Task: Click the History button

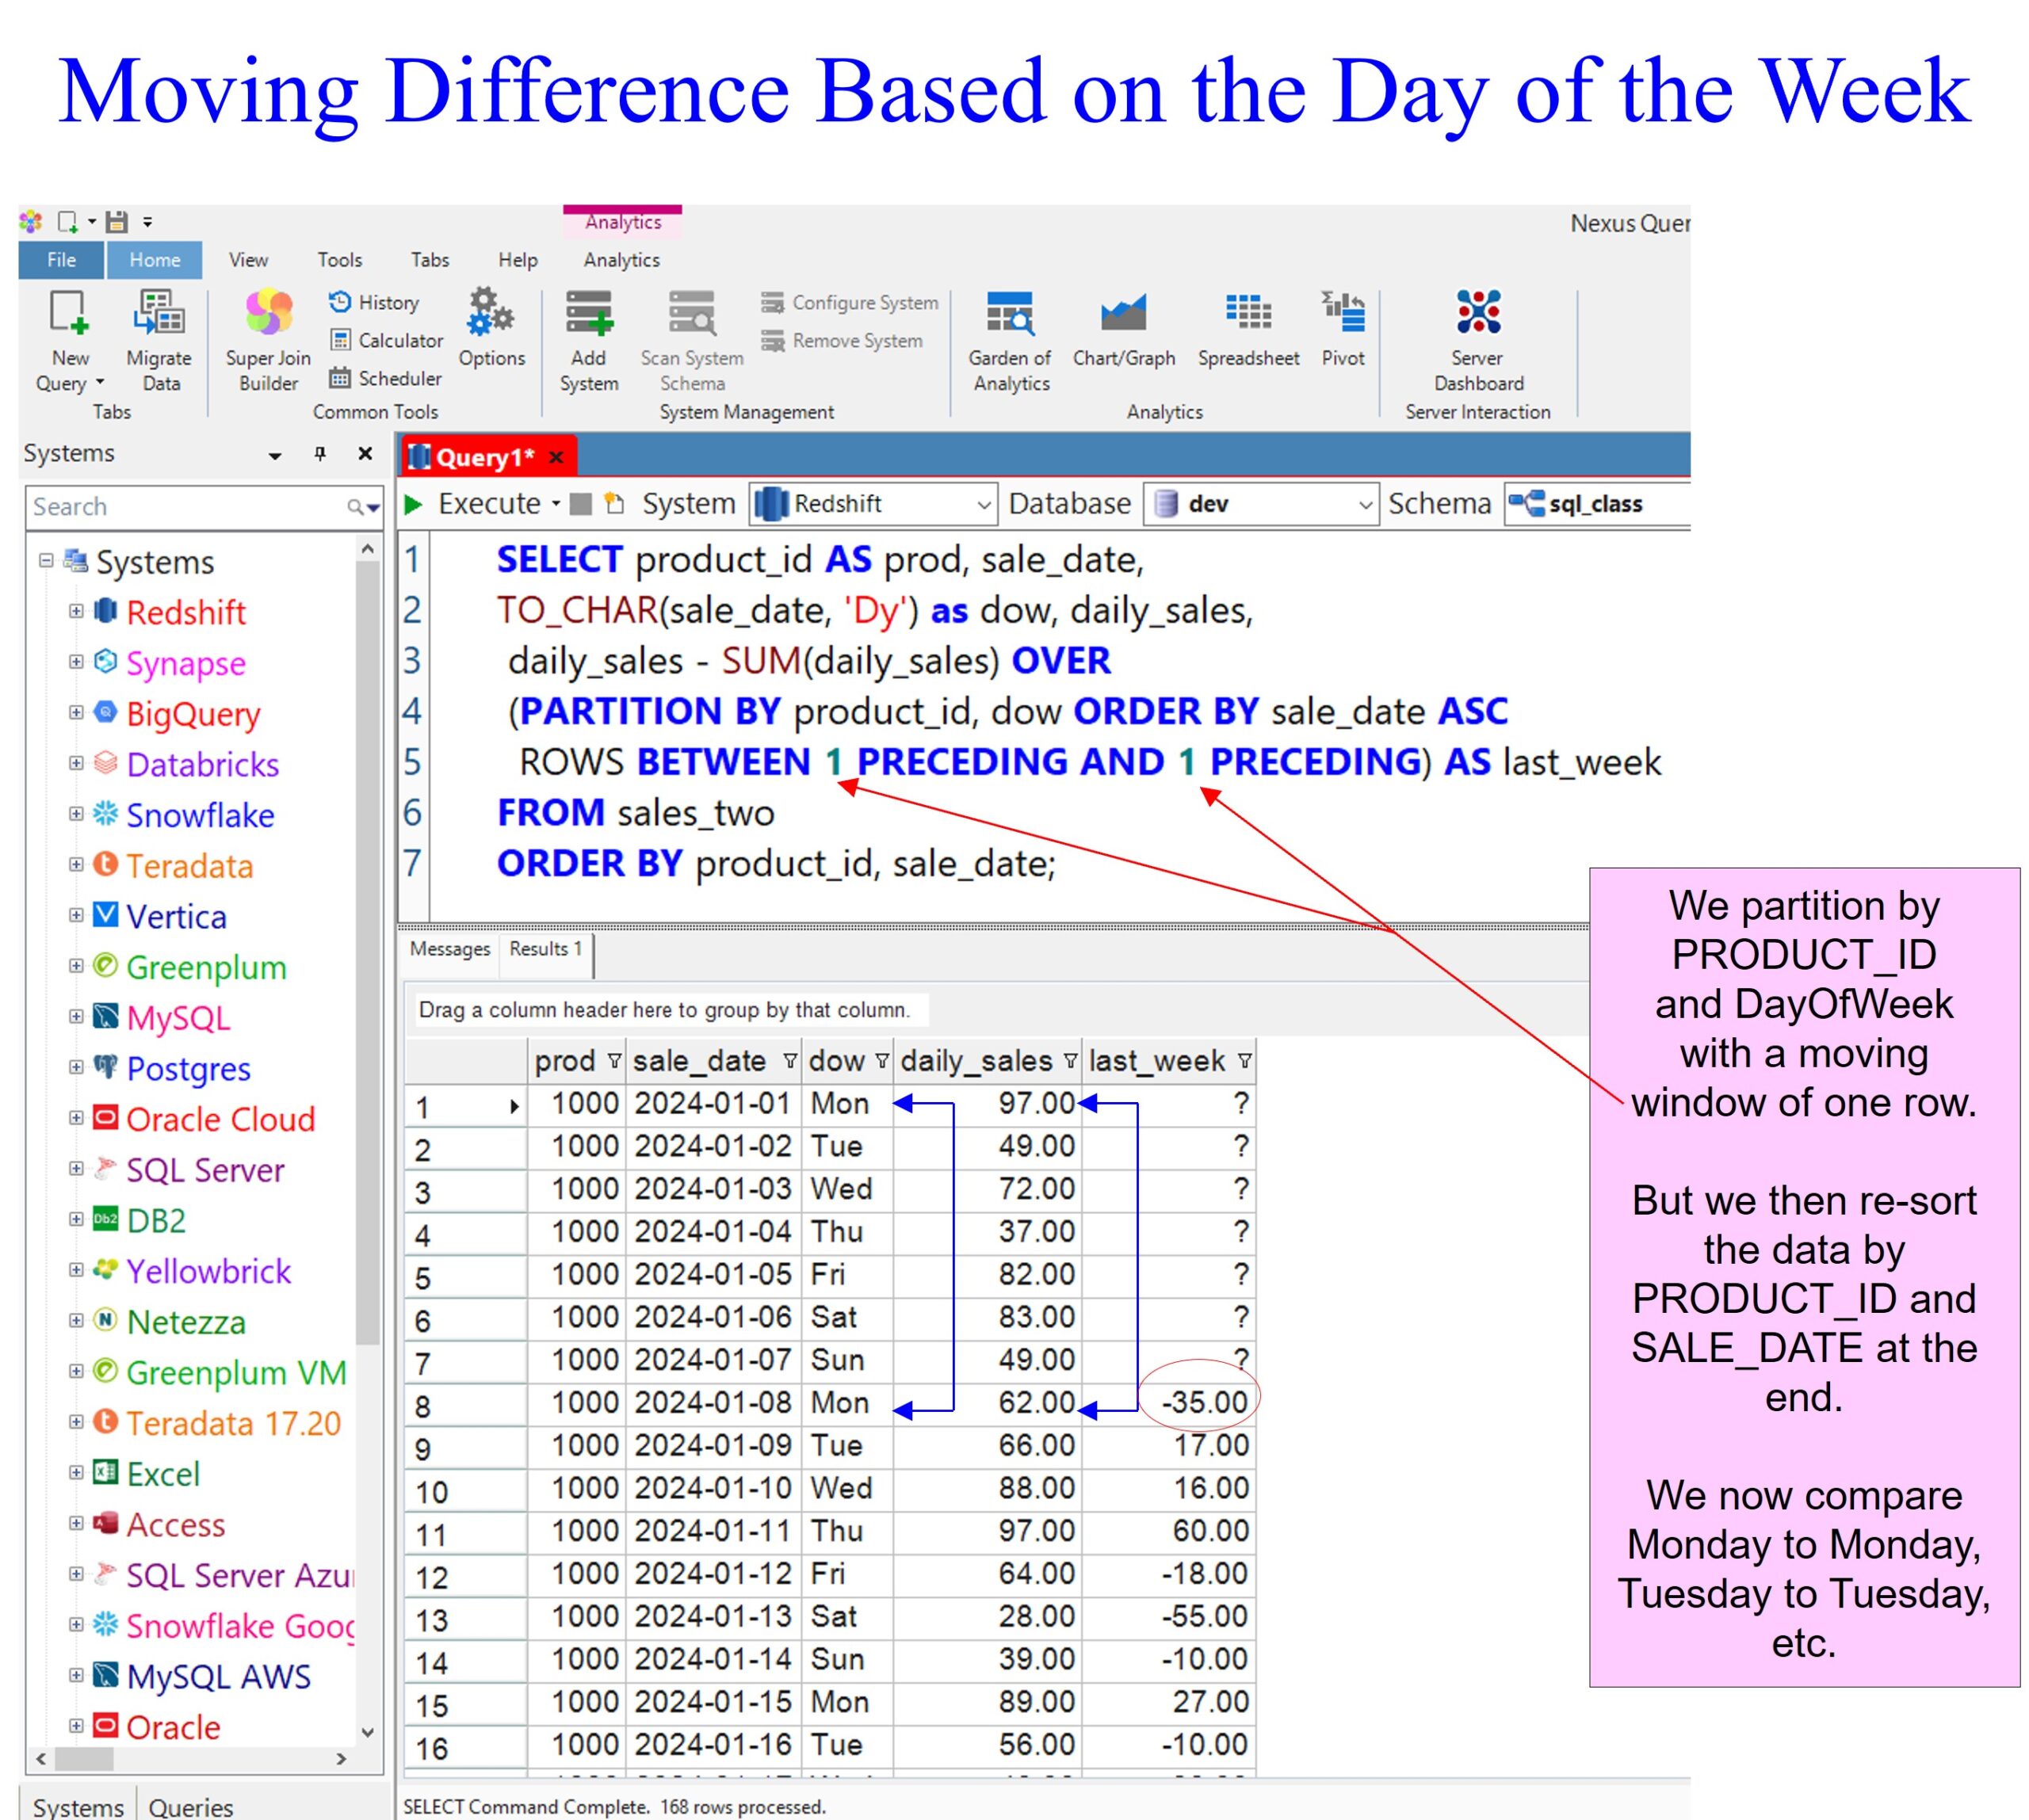Action: (x=374, y=302)
